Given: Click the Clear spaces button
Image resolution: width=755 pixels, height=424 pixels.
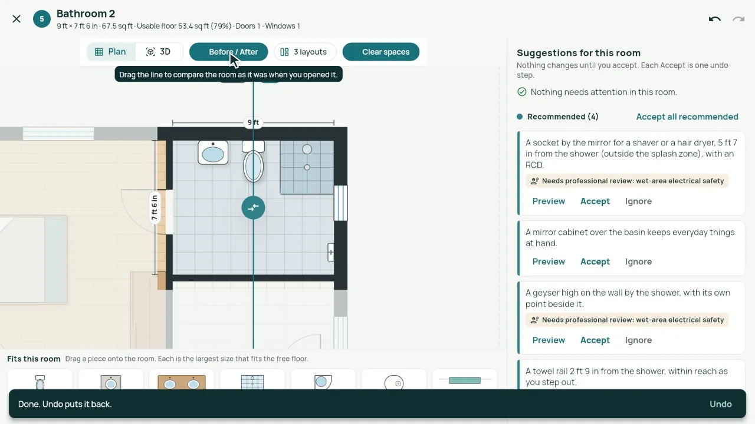Looking at the screenshot, I should [381, 52].
